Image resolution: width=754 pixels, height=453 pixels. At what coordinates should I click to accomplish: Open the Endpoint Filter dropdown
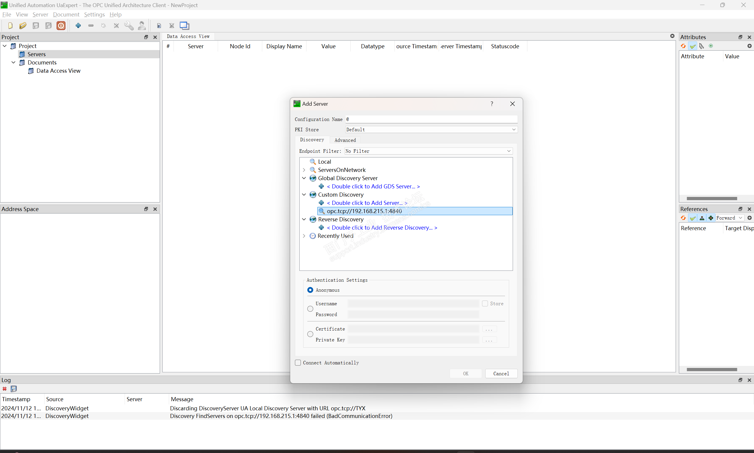(x=428, y=151)
